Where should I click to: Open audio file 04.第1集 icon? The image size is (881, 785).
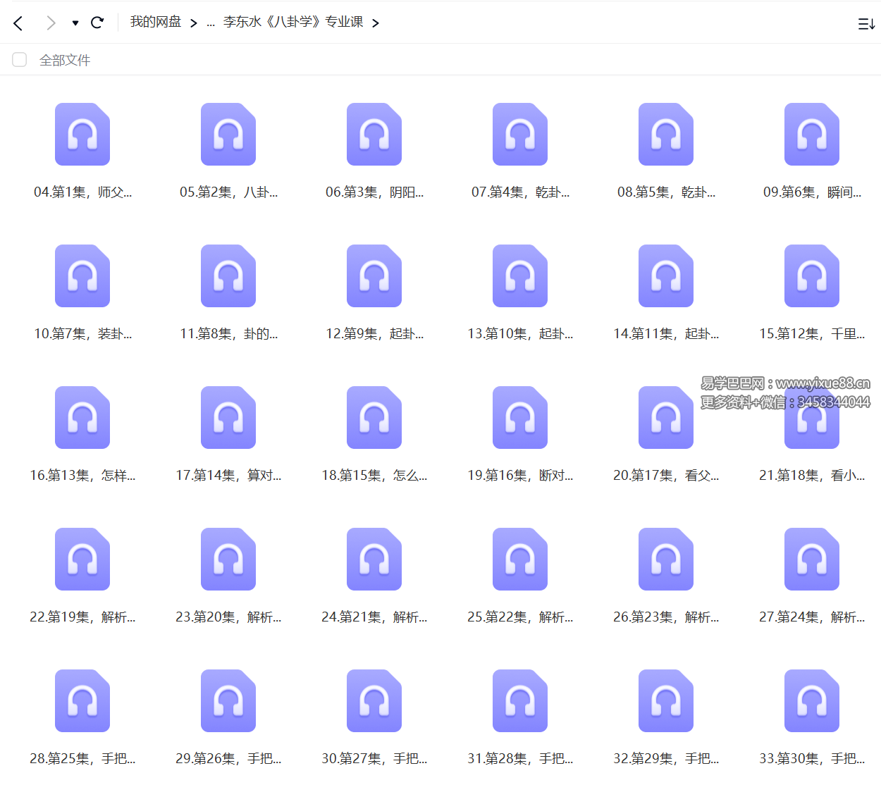pos(82,135)
